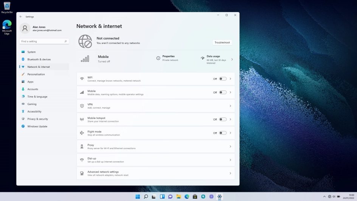Select Bluetooth & devices in sidebar
The height and width of the screenshot is (201, 357).
[x=39, y=59]
